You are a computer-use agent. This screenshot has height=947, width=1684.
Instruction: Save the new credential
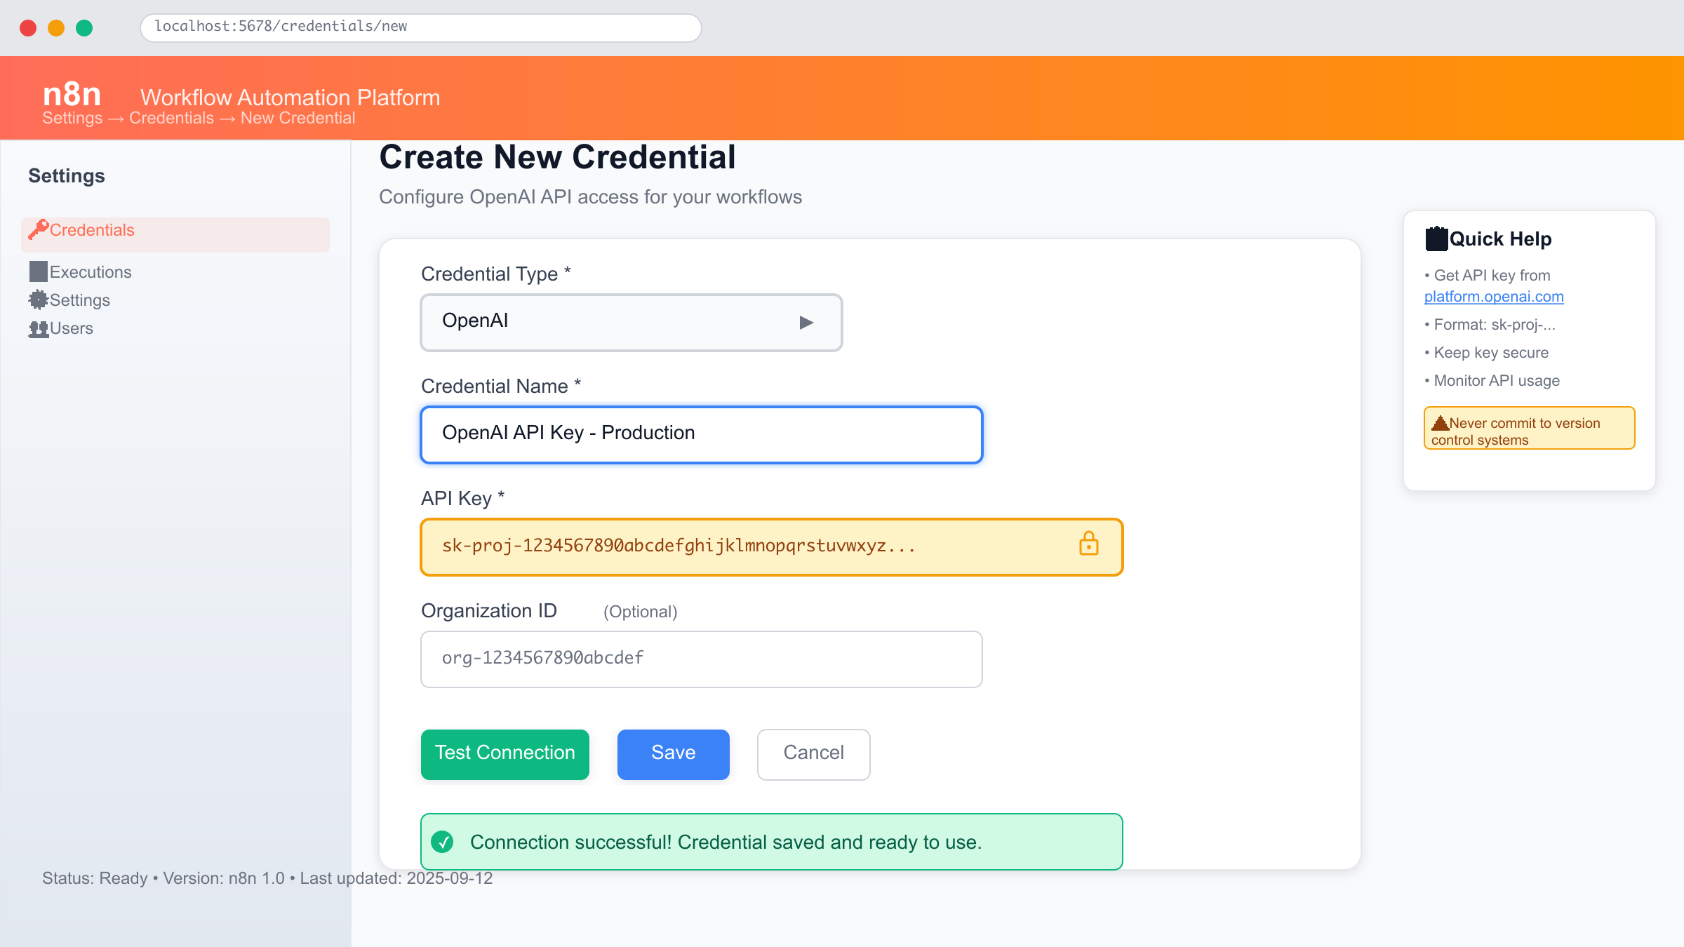674,754
